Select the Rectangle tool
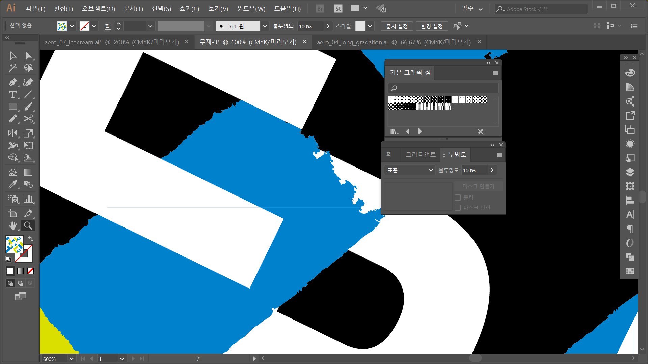 point(13,107)
